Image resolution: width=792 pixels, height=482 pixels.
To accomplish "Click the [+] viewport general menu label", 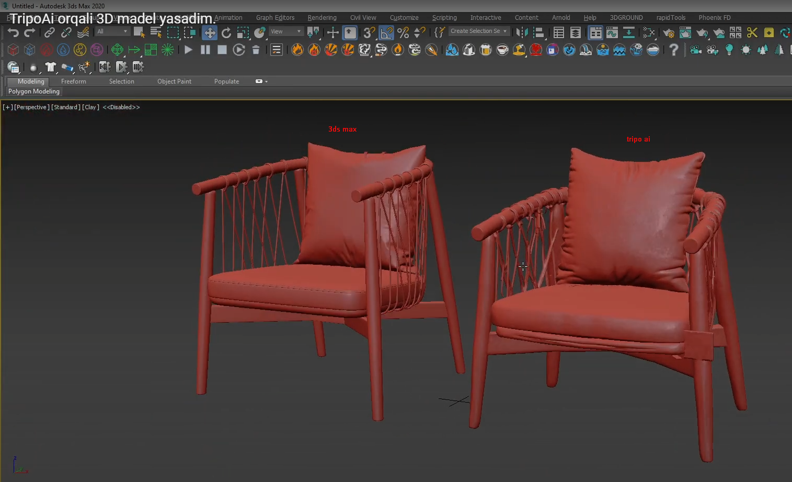I will click(x=7, y=107).
